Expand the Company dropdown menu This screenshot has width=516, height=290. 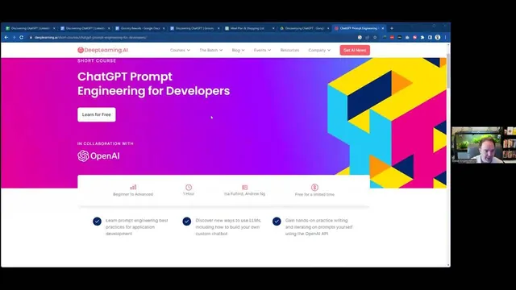[x=319, y=50]
